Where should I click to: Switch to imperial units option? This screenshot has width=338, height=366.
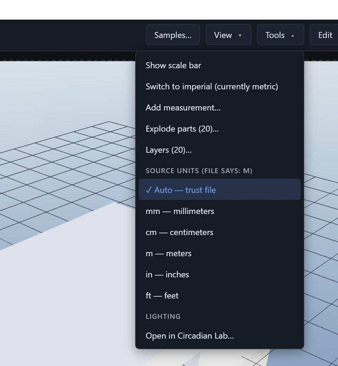pyautogui.click(x=220, y=87)
